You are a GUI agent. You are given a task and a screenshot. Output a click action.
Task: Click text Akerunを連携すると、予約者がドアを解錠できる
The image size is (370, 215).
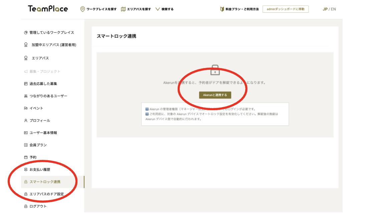tap(214, 82)
